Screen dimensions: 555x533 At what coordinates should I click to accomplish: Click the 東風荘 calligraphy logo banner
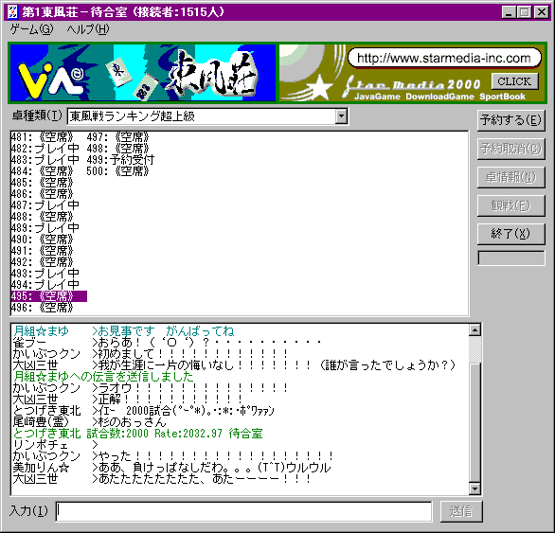(x=211, y=73)
